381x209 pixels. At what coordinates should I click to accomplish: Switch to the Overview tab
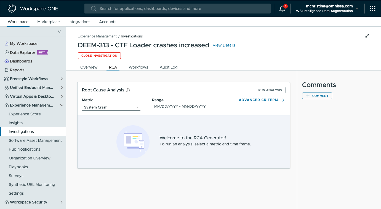[89, 67]
